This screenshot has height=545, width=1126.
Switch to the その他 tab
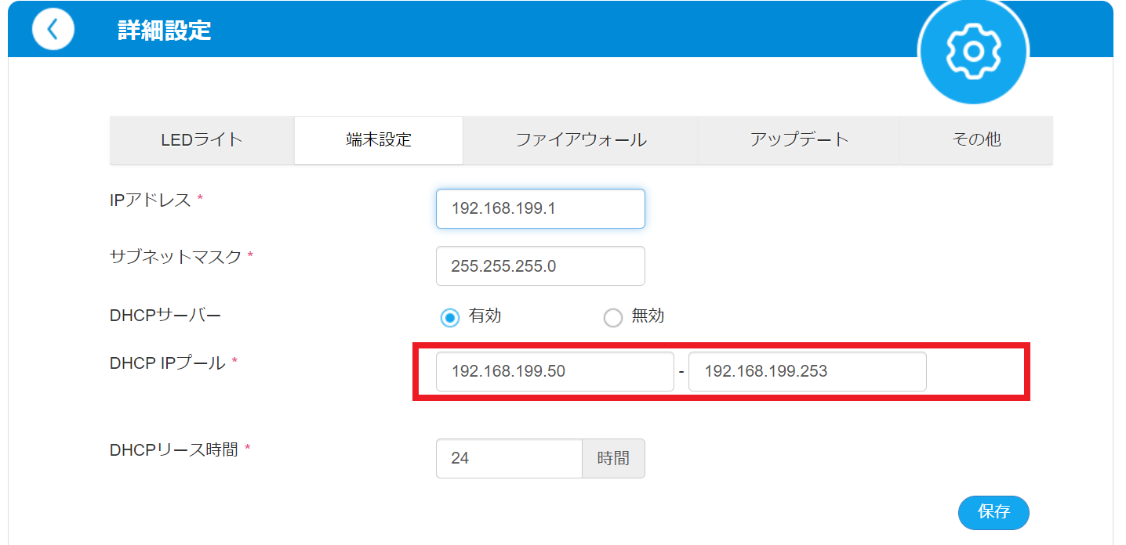click(x=976, y=140)
